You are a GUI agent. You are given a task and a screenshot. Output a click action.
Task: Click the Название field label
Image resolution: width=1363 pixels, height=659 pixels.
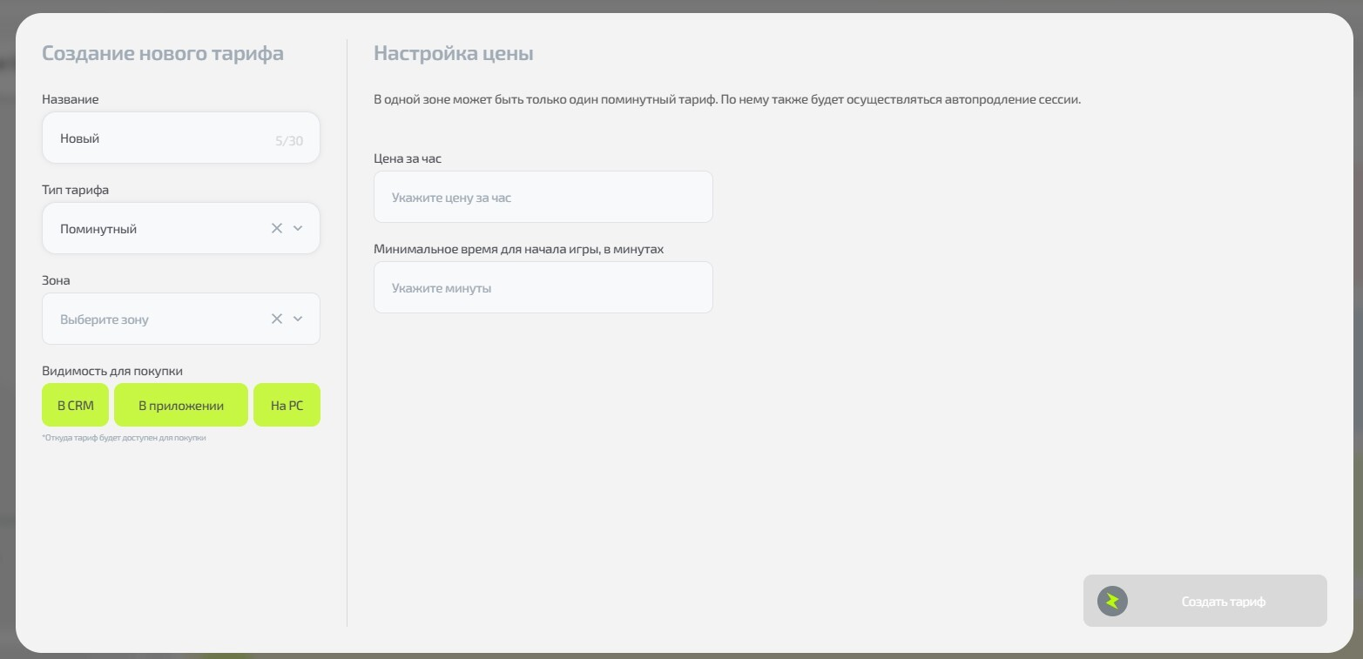[x=71, y=99]
